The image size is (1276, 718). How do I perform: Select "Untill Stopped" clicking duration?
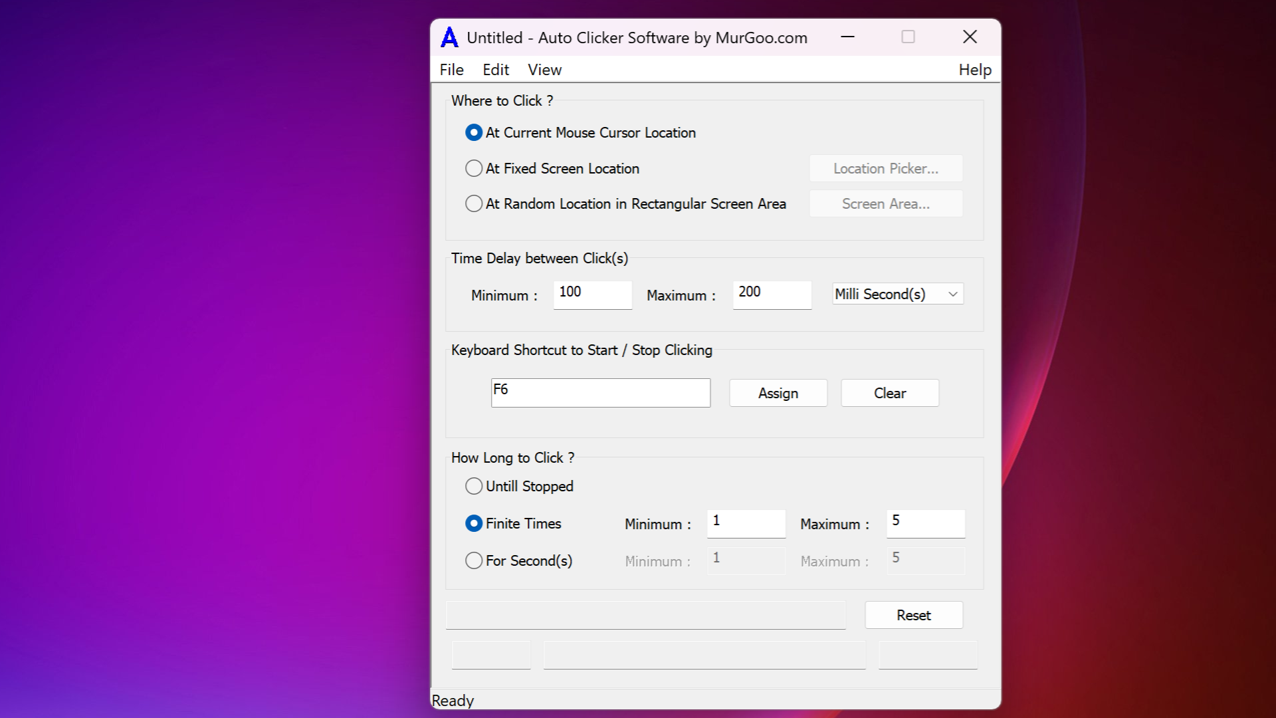pos(474,486)
